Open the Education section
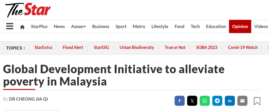This screenshot has width=269, height=111. pos(216,27)
